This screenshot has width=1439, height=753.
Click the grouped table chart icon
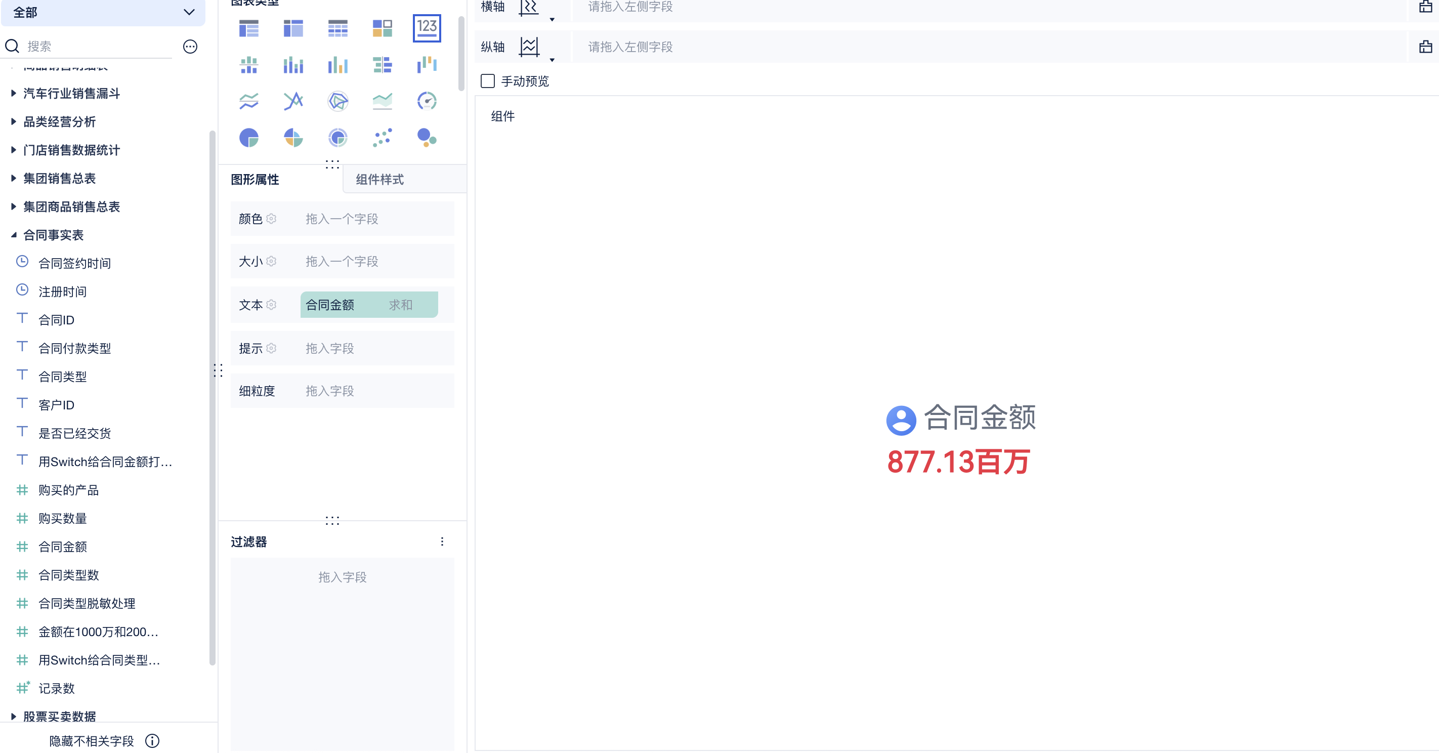(248, 28)
